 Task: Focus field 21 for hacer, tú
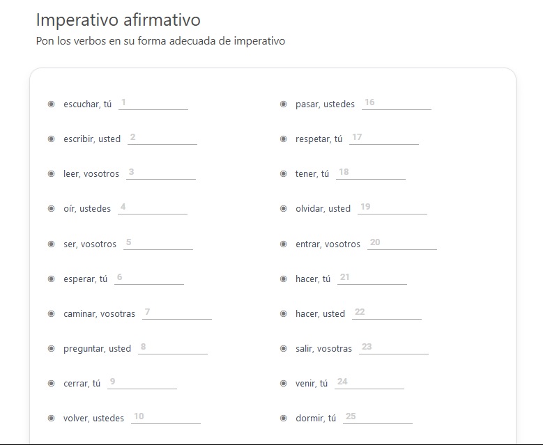[372, 278]
